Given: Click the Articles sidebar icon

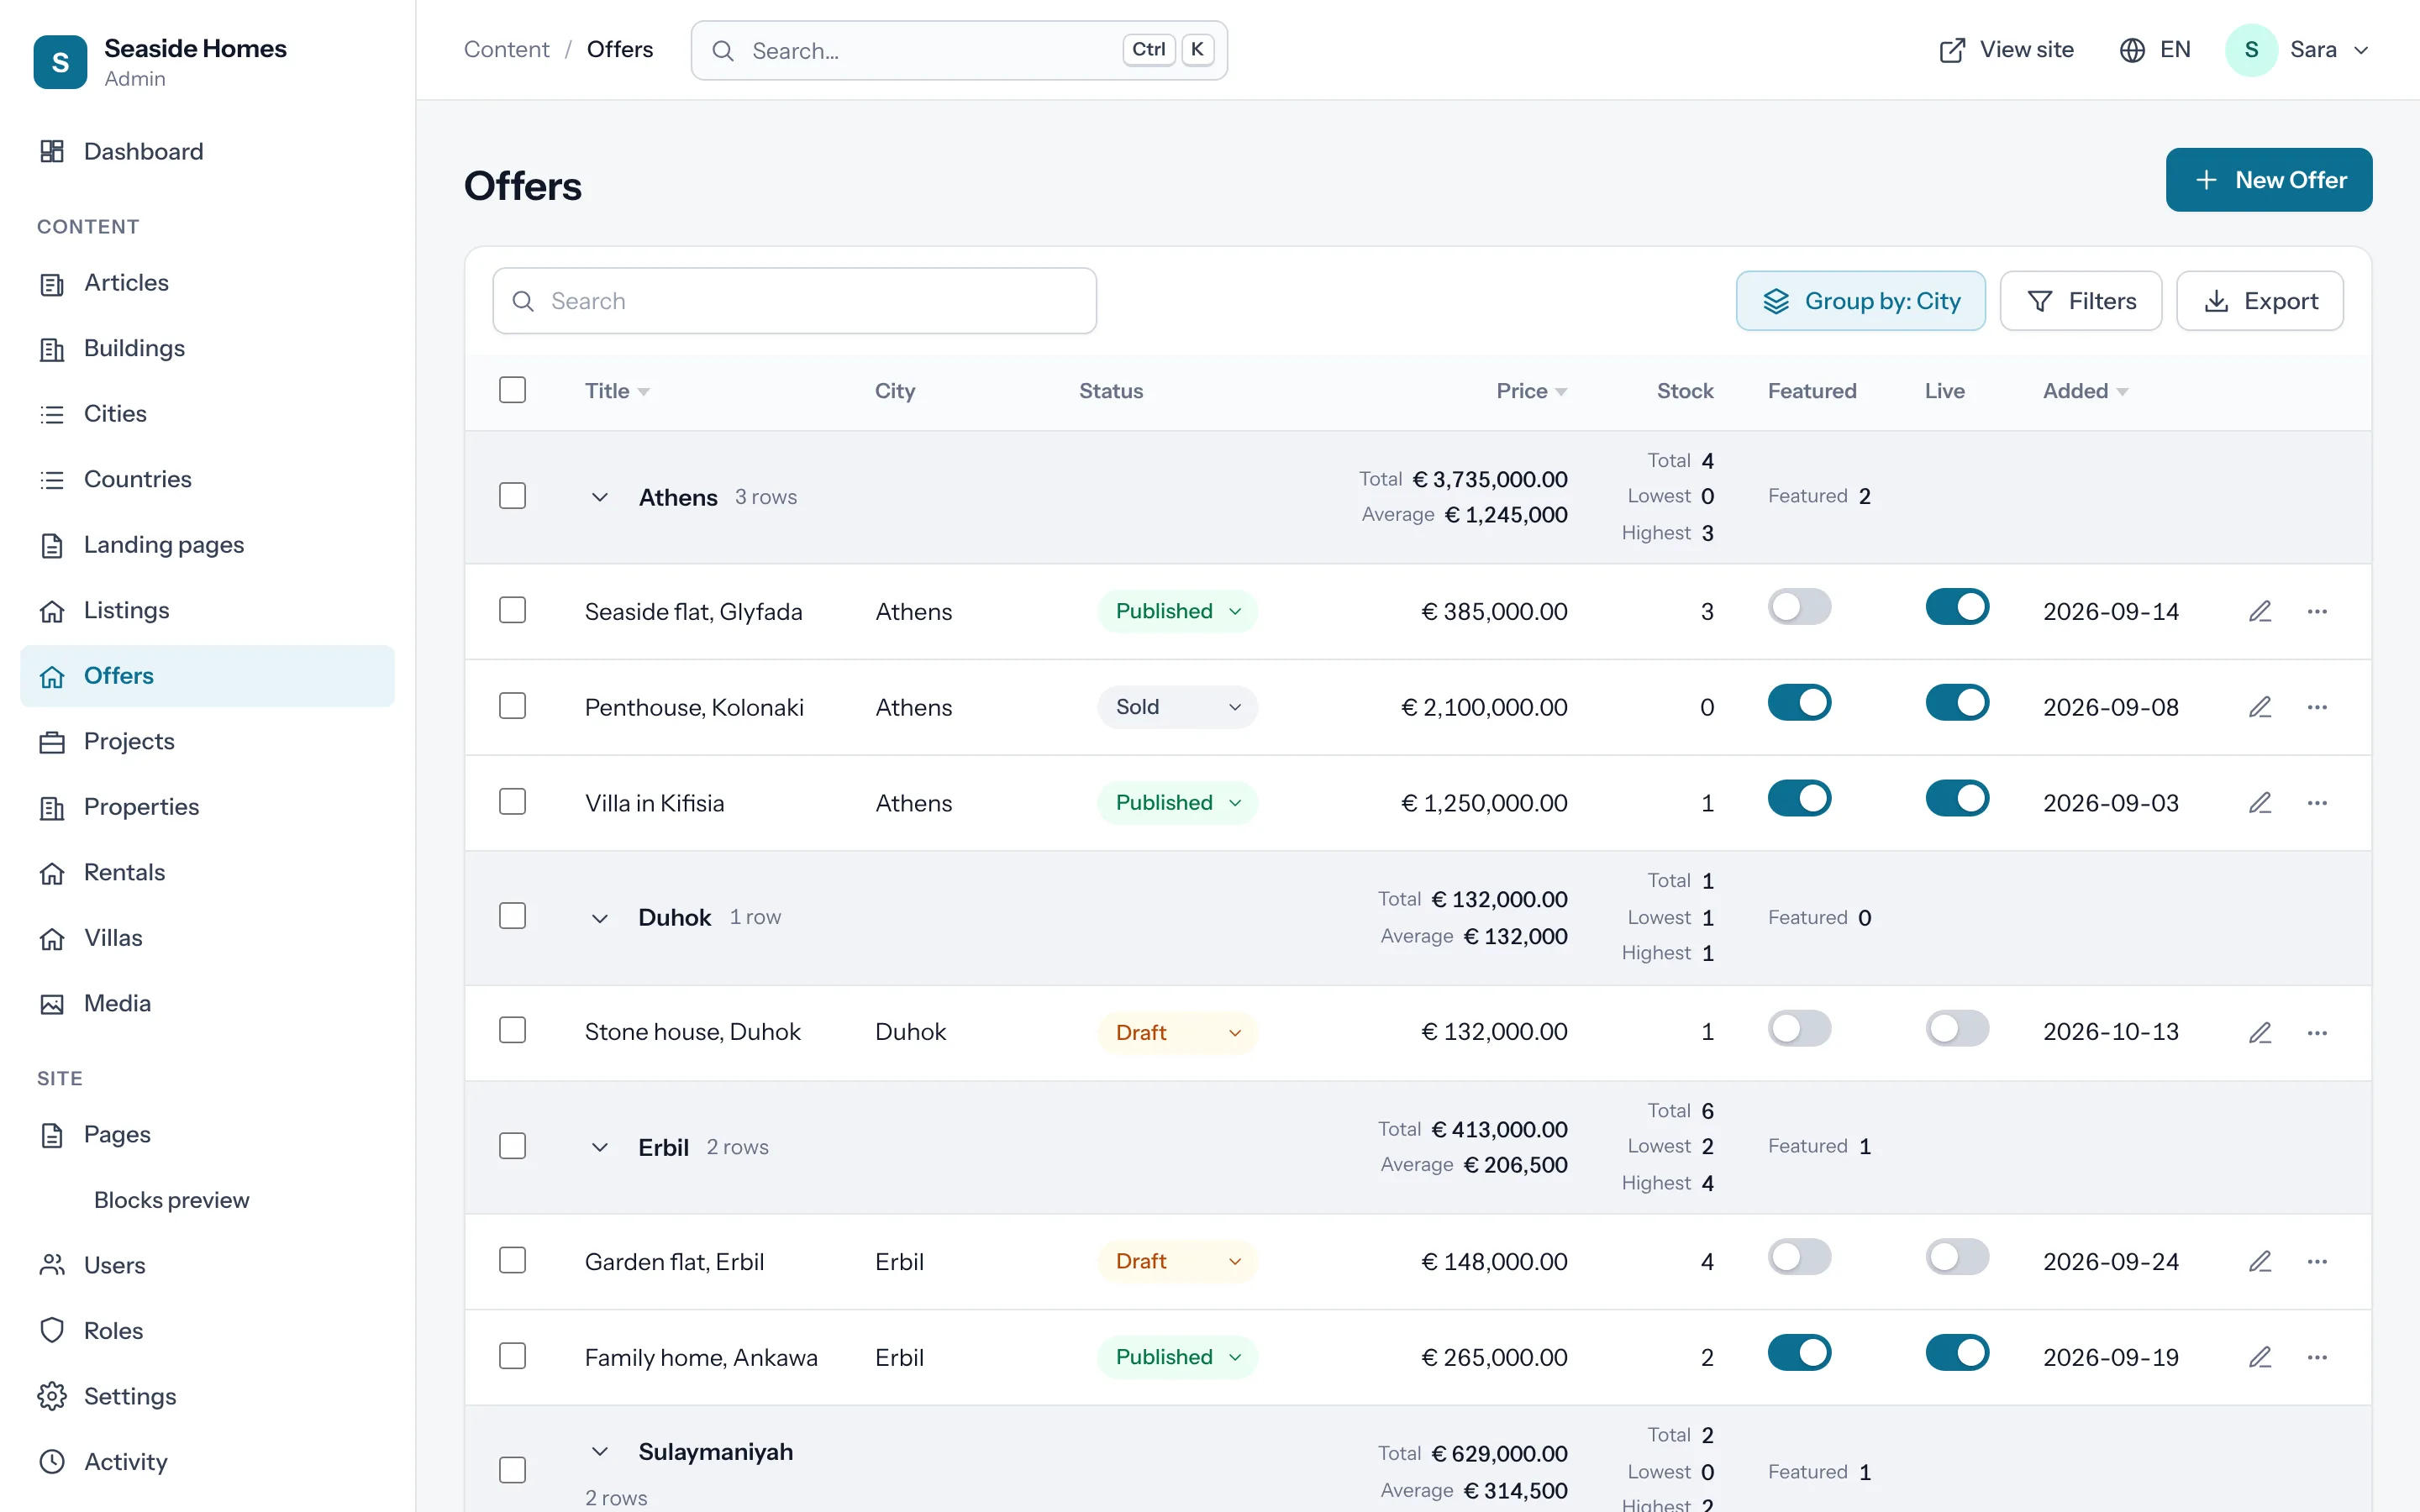Looking at the screenshot, I should (52, 283).
